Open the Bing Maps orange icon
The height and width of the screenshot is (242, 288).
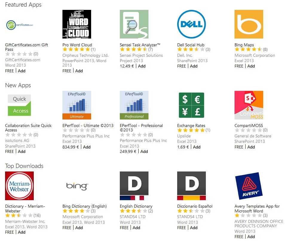[249, 24]
